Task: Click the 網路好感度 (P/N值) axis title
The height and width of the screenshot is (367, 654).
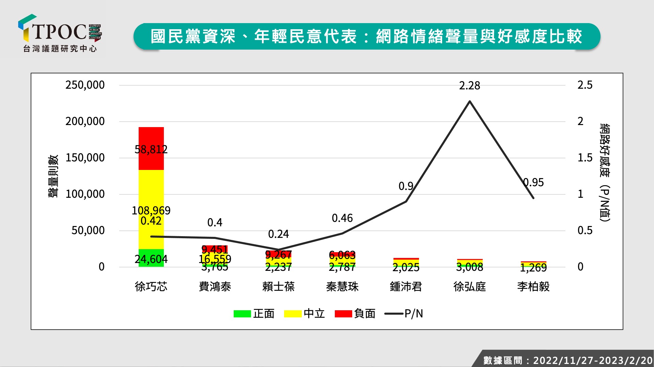Action: click(x=605, y=173)
